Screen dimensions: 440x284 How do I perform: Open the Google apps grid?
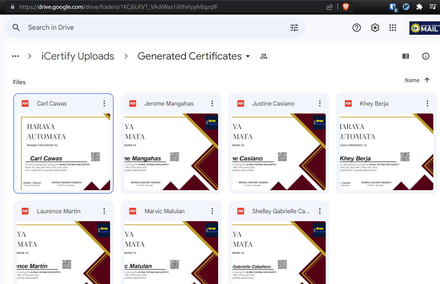point(393,28)
